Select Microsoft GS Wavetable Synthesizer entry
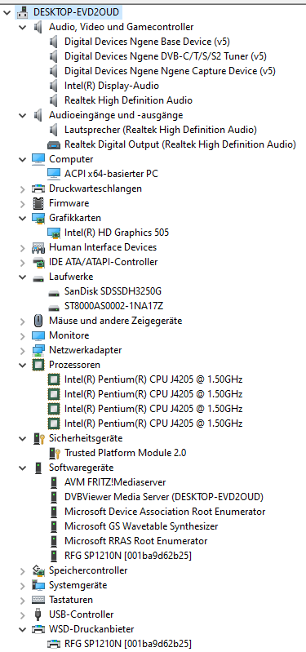 [141, 526]
